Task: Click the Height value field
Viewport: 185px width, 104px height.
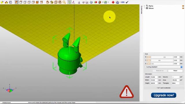Action: [x=154, y=83]
